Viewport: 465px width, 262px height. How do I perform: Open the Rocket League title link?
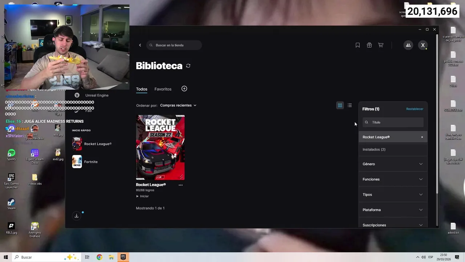[151, 185]
